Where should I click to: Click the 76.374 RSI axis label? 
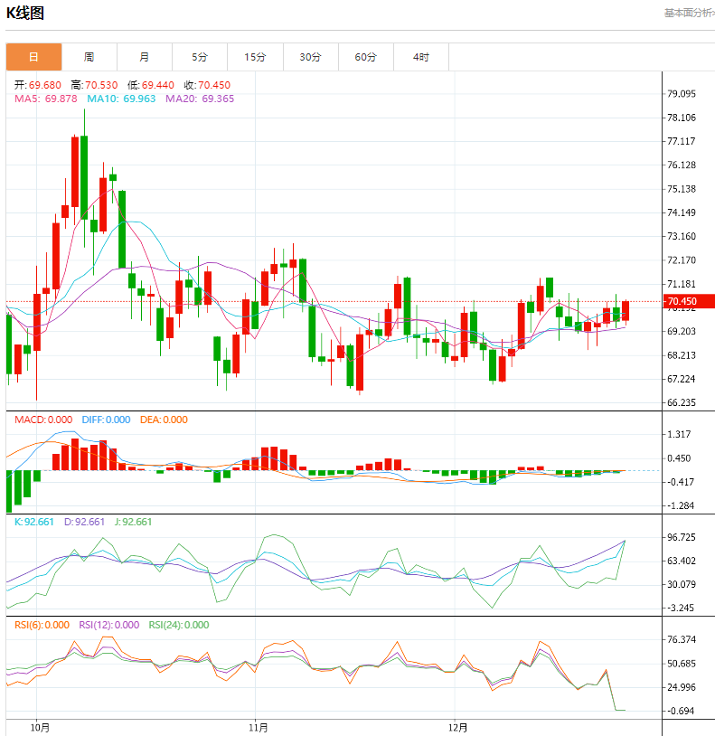pyautogui.click(x=682, y=639)
